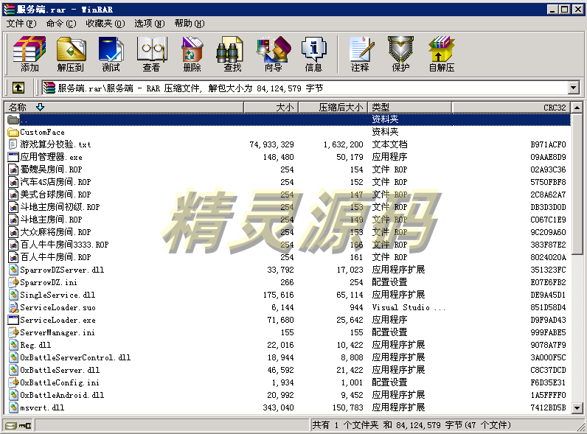Click the 自解压 (SFX) toolbar icon

(442, 54)
